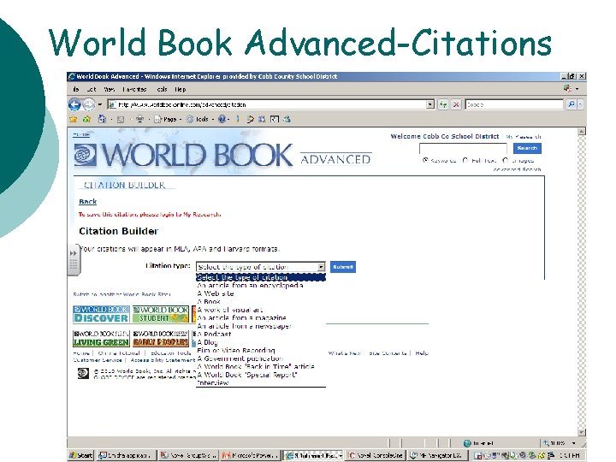Choose 'A Web site' citation option

pyautogui.click(x=260, y=293)
